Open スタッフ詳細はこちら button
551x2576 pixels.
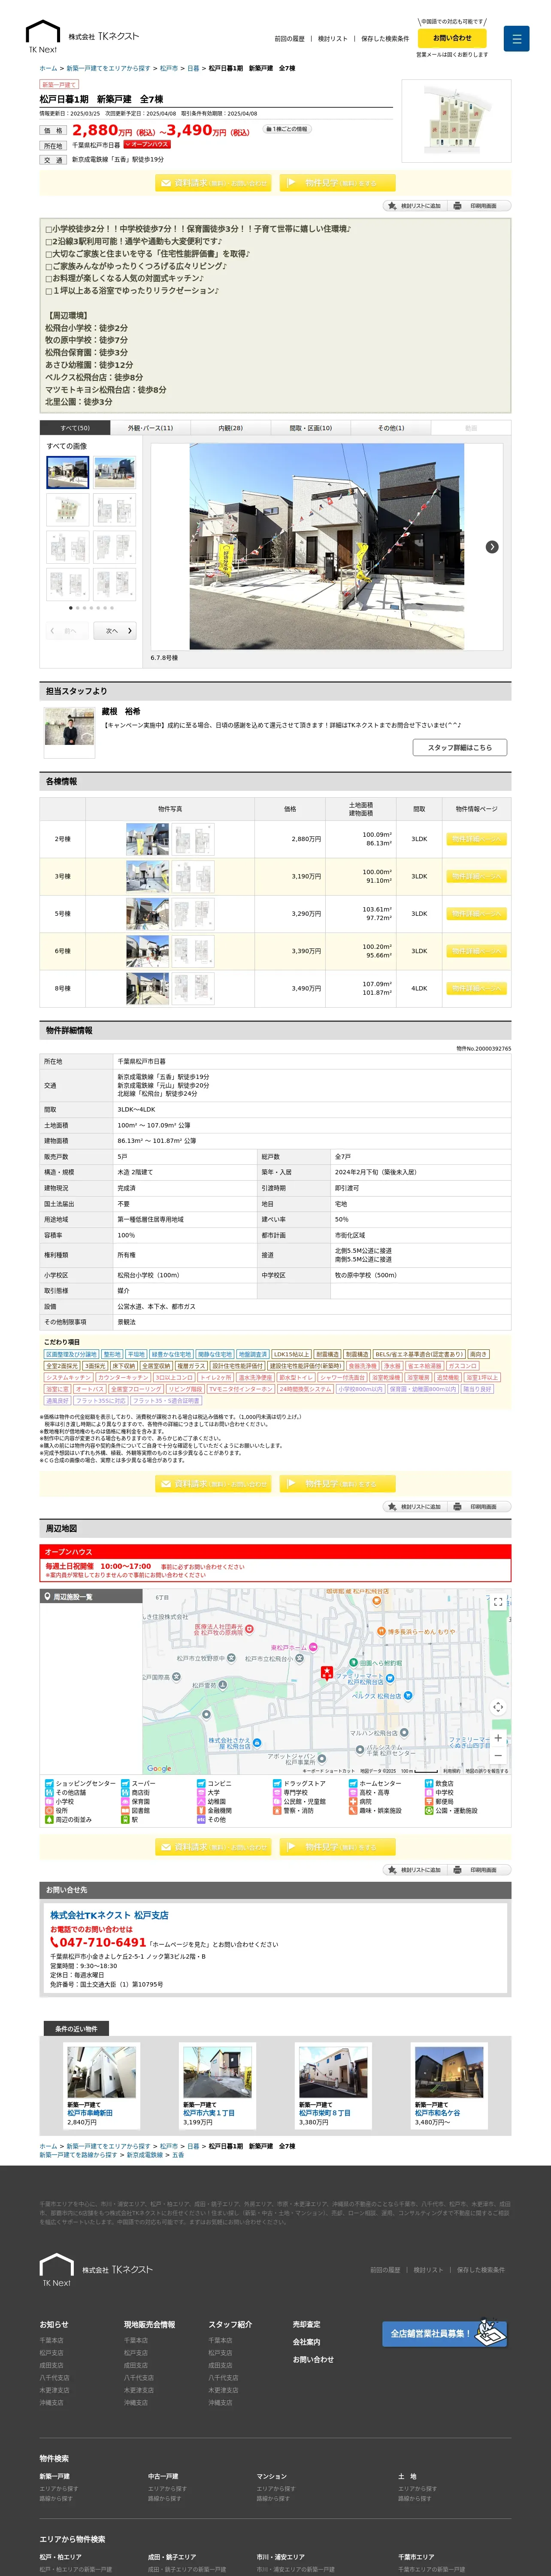[x=460, y=747]
